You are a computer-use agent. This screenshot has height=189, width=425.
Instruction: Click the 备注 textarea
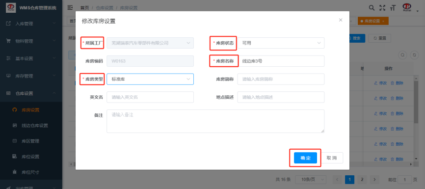pyautogui.click(x=215, y=121)
